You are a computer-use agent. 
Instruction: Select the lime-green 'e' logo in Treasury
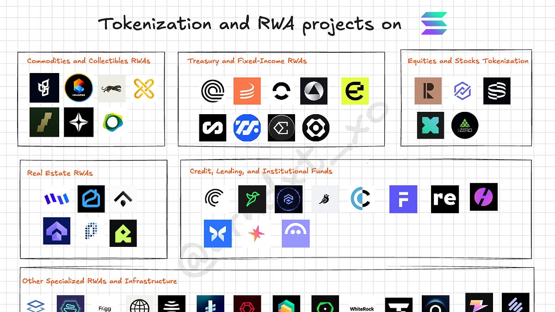355,91
